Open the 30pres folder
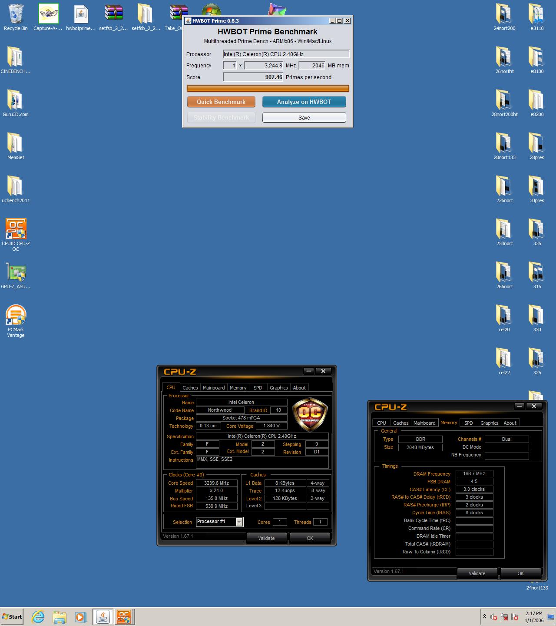Image resolution: width=556 pixels, height=626 pixels. click(537, 190)
